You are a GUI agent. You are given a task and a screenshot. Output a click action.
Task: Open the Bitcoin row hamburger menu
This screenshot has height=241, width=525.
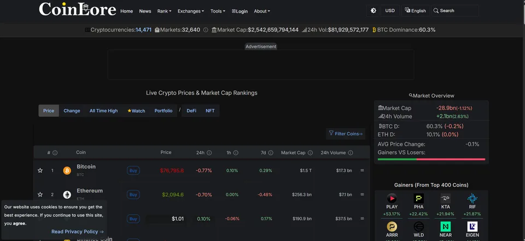pos(362,171)
